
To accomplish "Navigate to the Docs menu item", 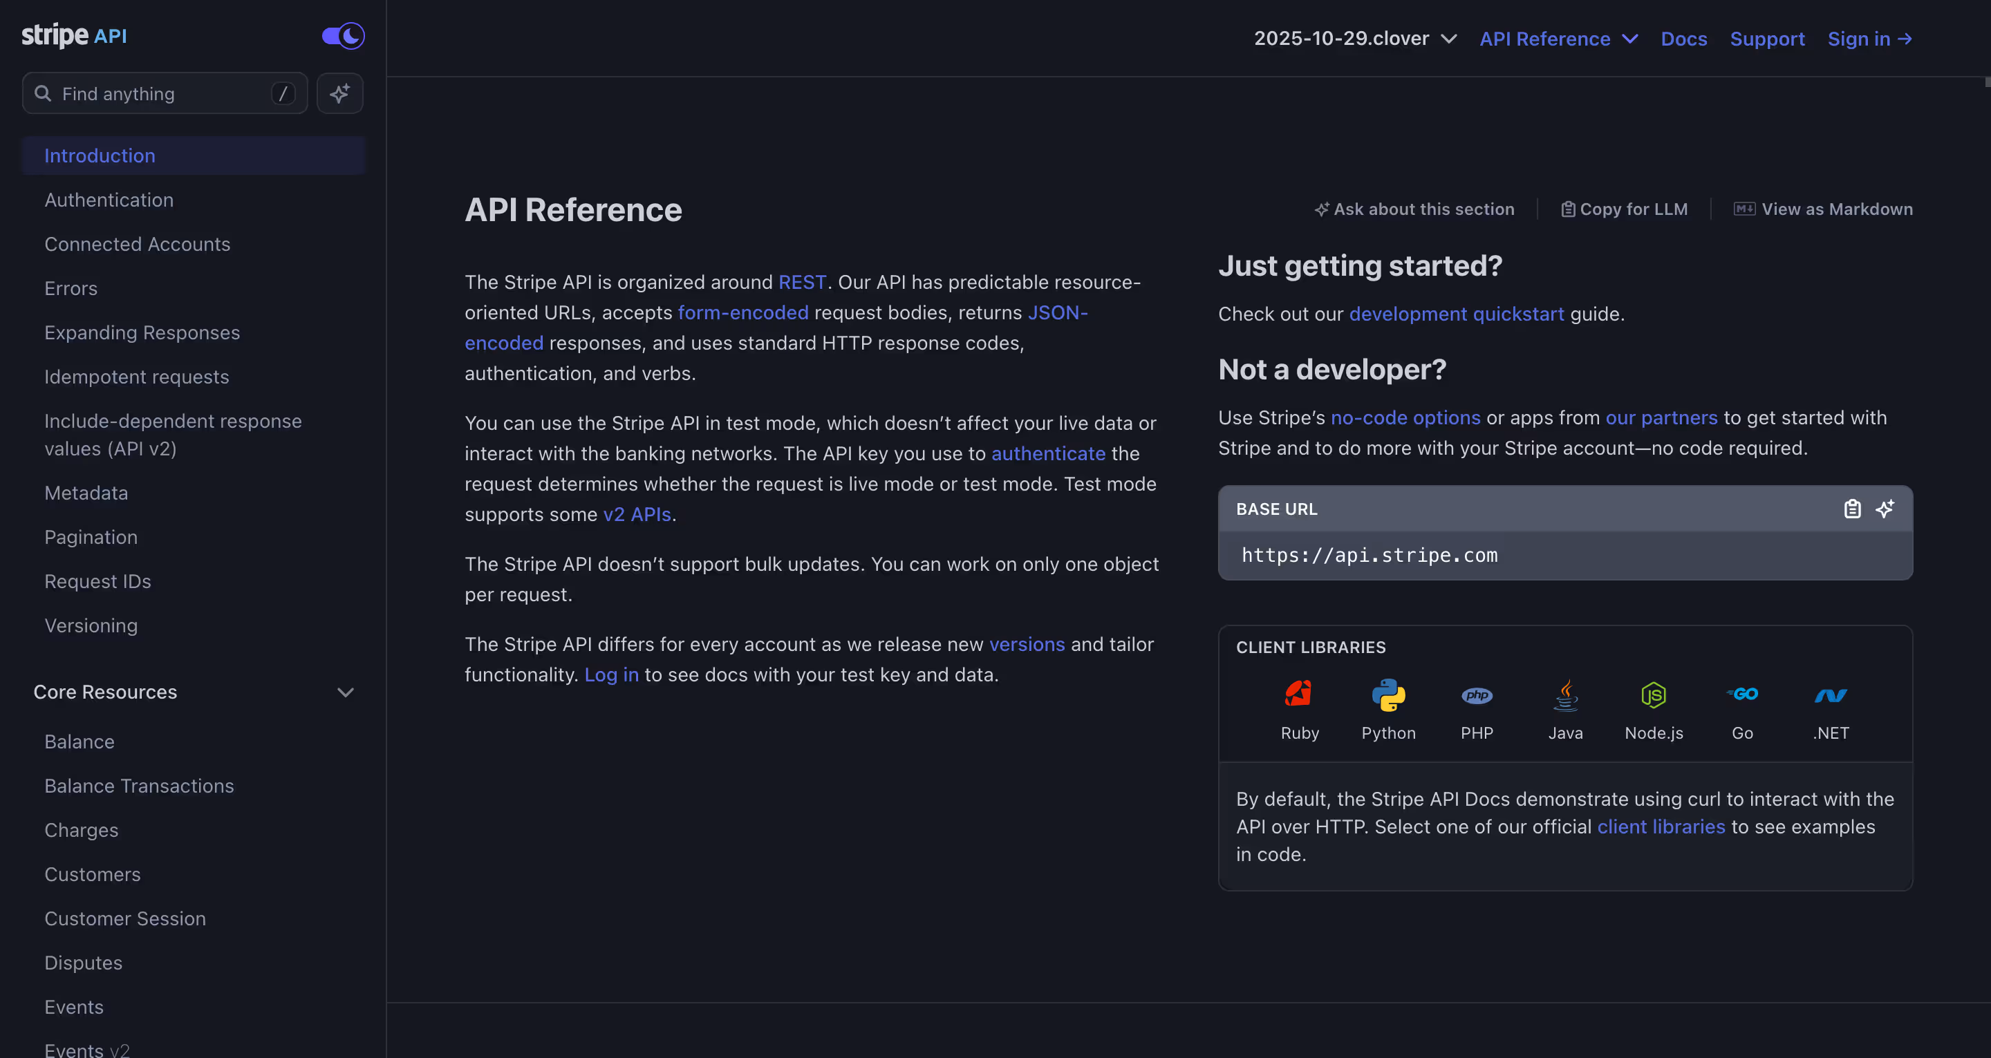I will point(1684,38).
